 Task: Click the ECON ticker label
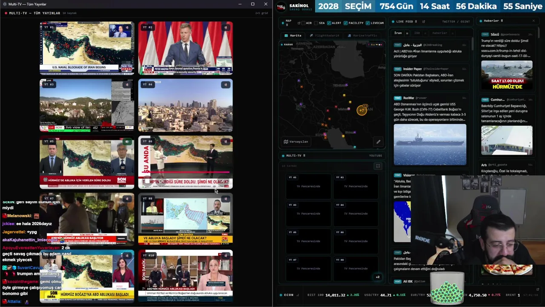[x=289, y=295]
